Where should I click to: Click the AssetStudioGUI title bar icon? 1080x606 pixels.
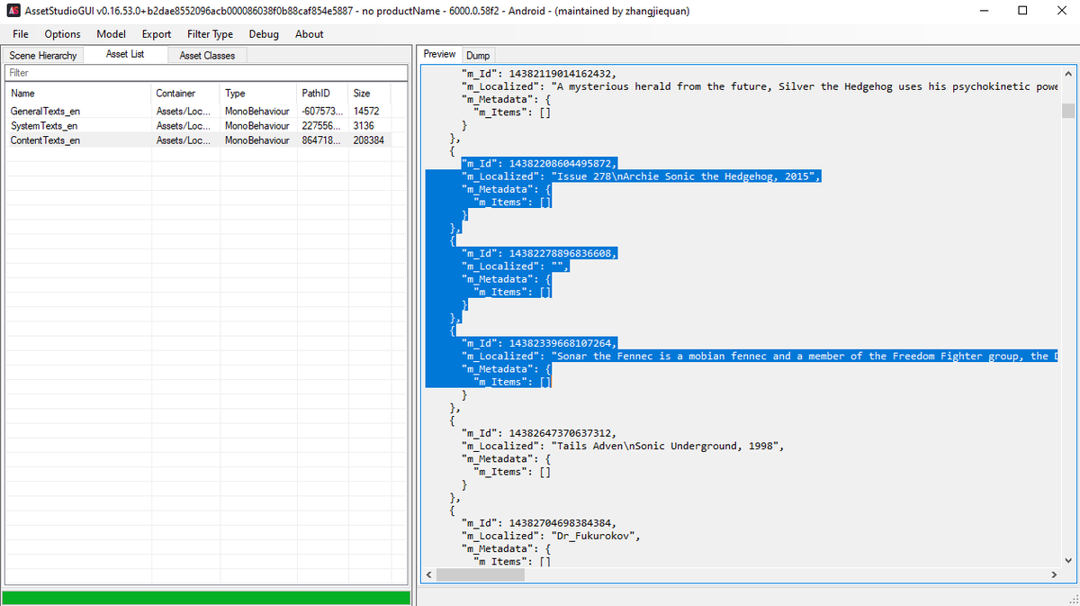click(13, 11)
